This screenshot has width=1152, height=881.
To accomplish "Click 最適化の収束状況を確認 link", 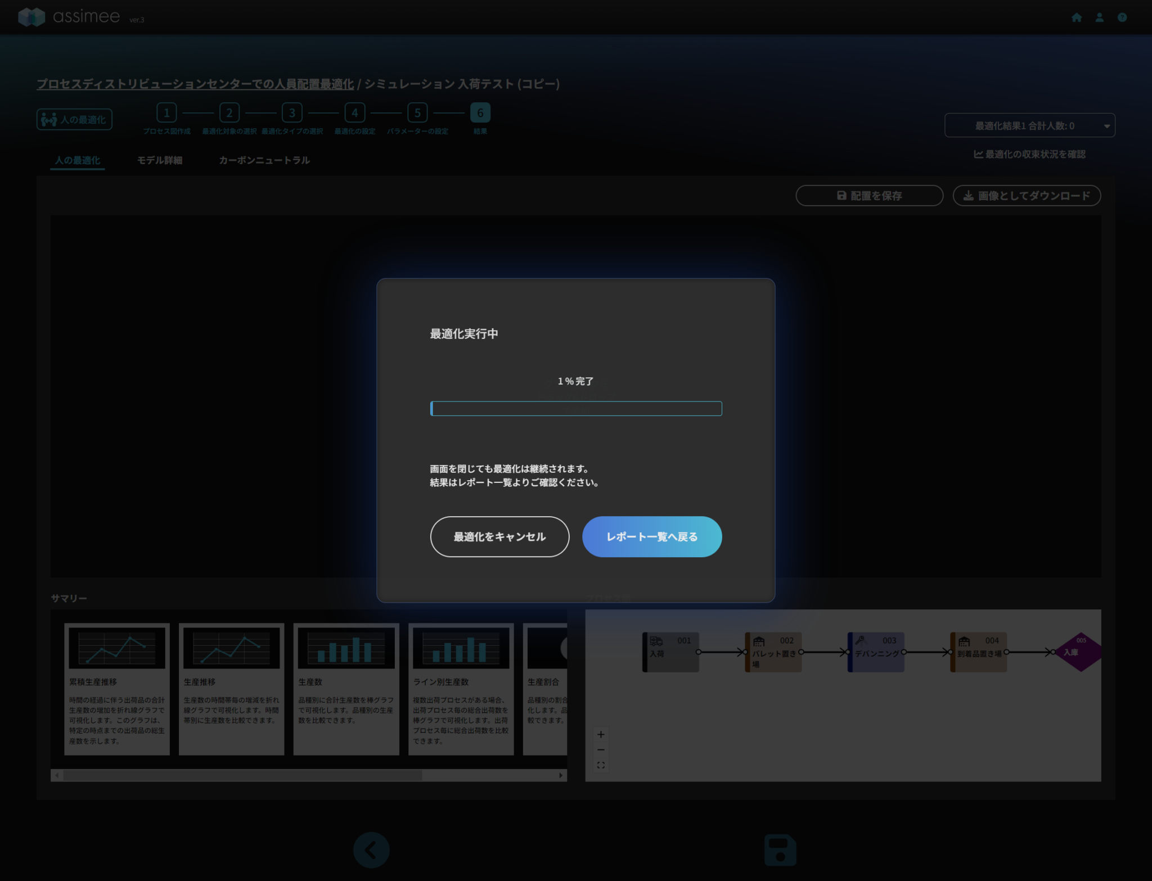I will pos(1029,154).
